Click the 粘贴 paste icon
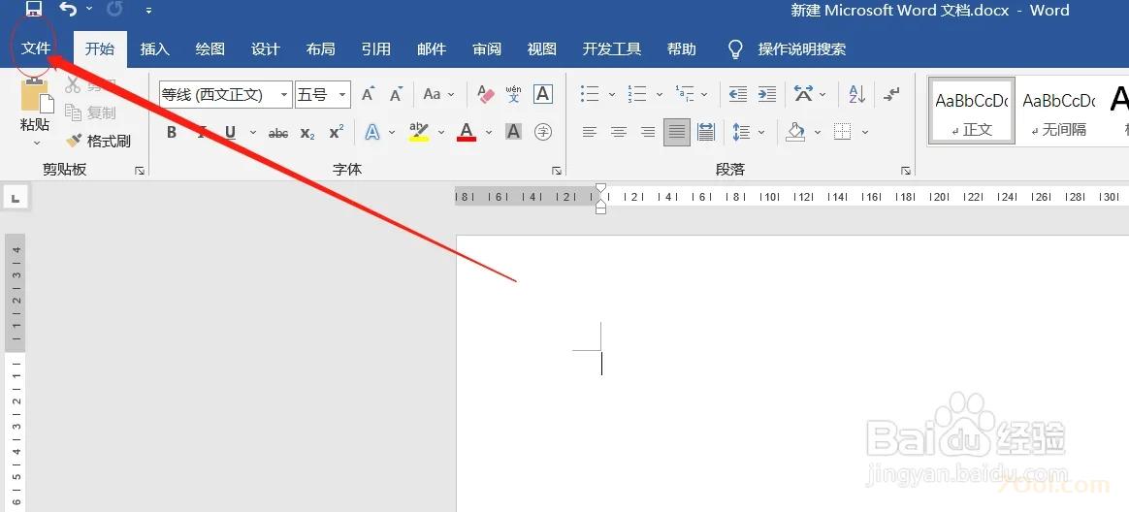 tap(35, 95)
